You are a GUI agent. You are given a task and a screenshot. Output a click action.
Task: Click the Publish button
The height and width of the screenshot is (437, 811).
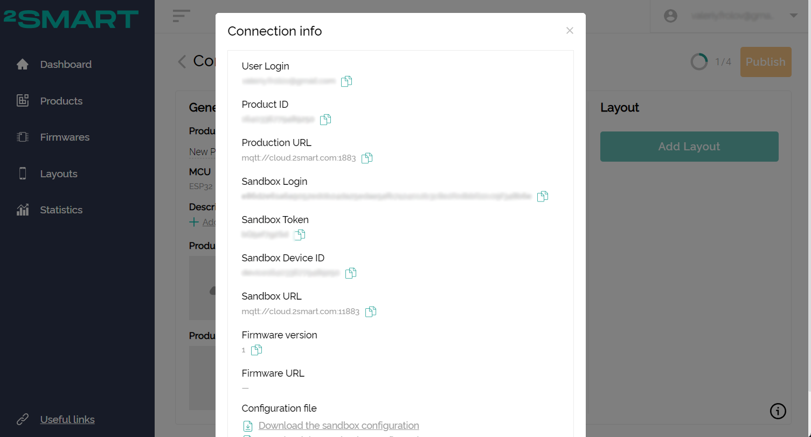click(x=766, y=62)
